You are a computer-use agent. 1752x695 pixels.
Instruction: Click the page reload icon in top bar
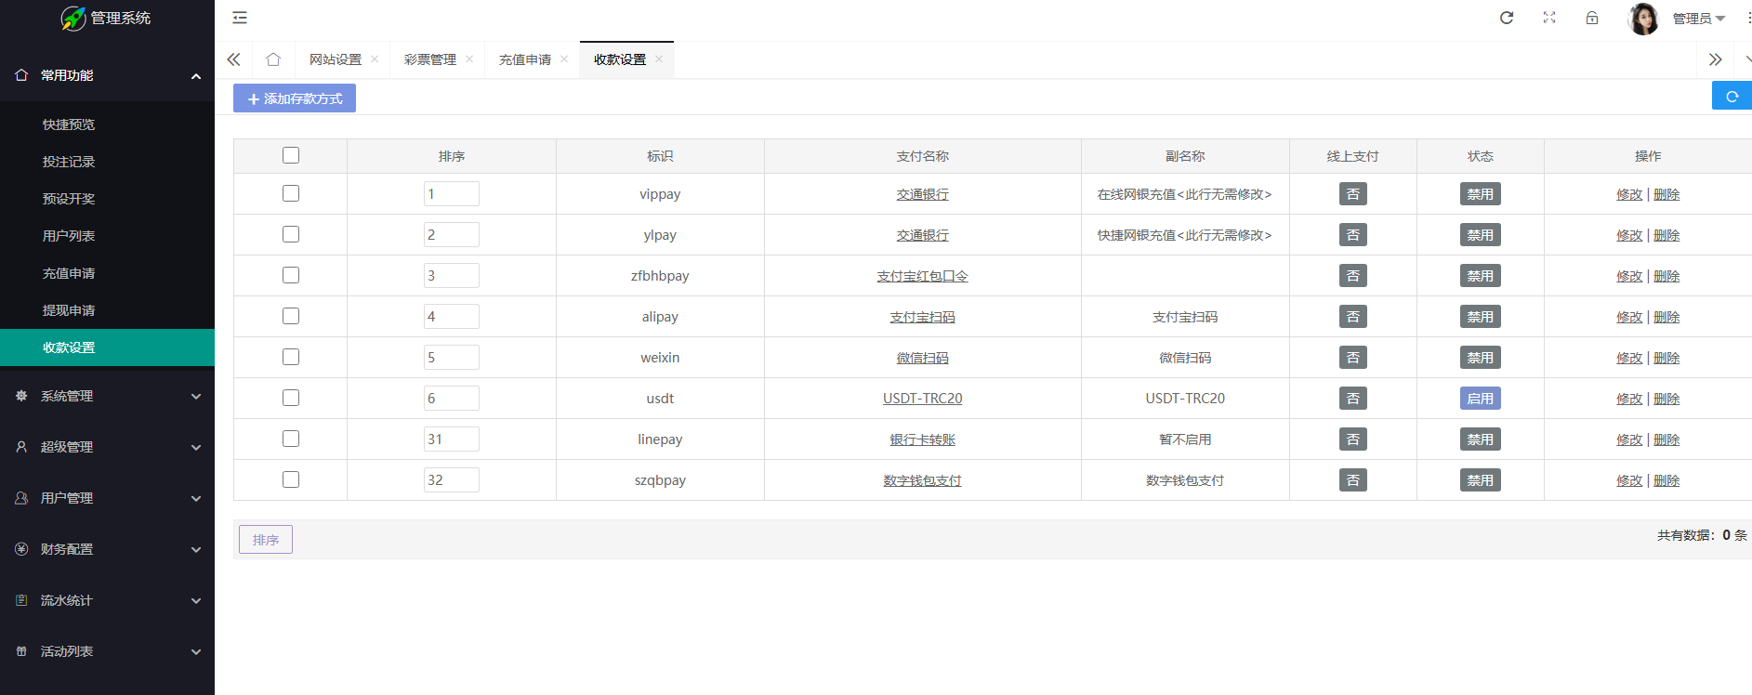click(1507, 18)
